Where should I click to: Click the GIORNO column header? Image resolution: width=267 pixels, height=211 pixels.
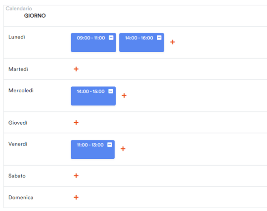[35, 16]
